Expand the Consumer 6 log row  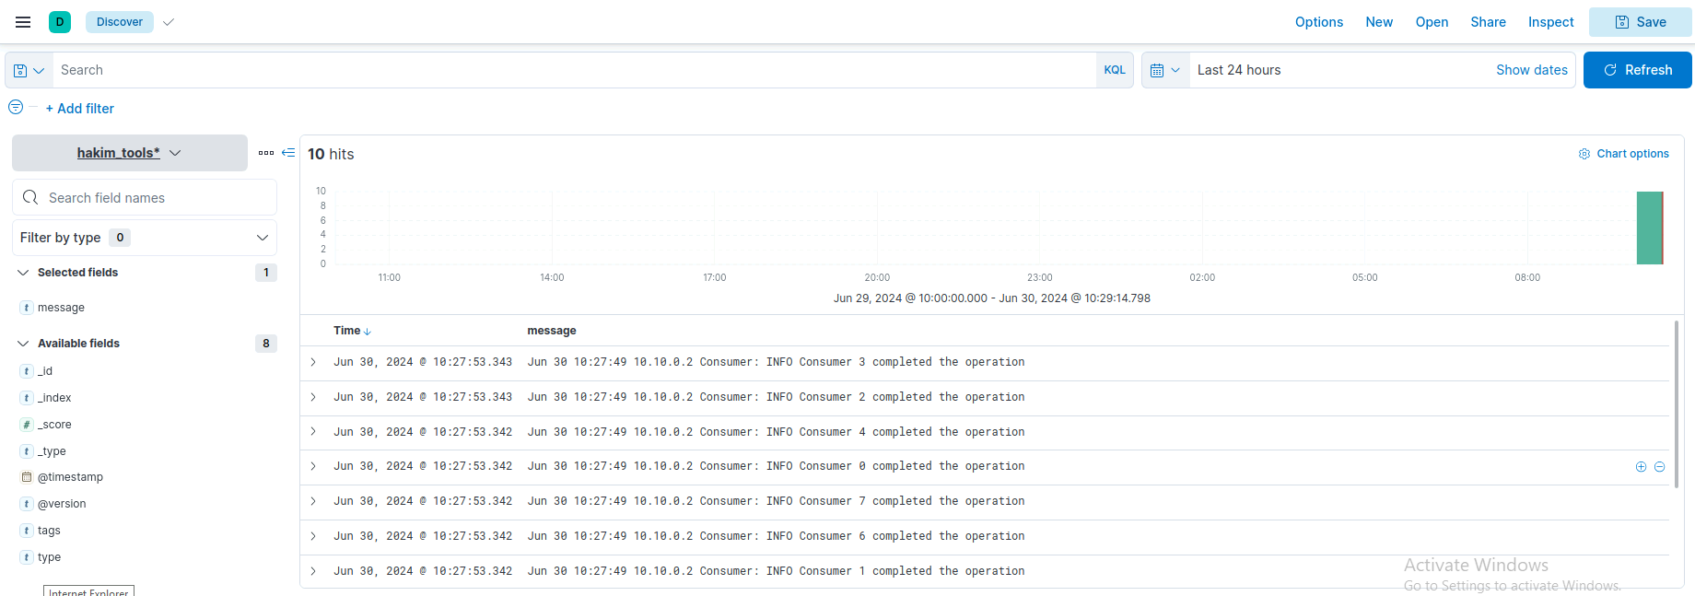coord(313,536)
